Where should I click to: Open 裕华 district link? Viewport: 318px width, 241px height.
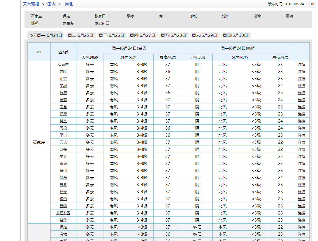point(63,220)
